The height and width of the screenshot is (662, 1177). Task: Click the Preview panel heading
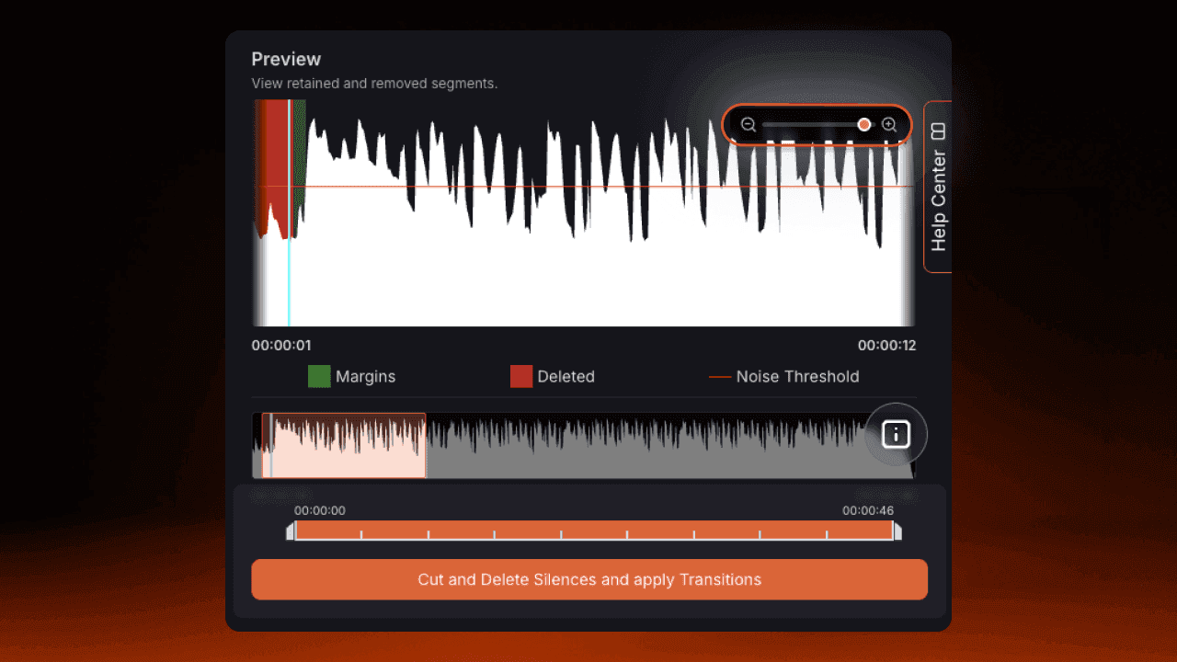click(286, 58)
